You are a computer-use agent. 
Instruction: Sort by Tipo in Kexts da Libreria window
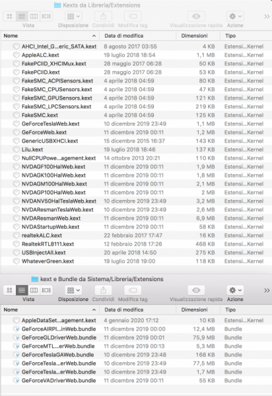click(x=230, y=36)
